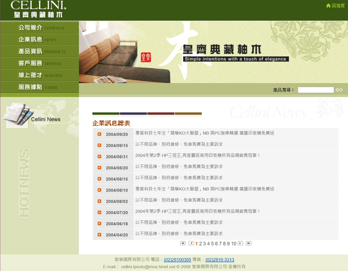Go to page 10 of news list
Viewport: 348px width, 271px height.
point(234,244)
